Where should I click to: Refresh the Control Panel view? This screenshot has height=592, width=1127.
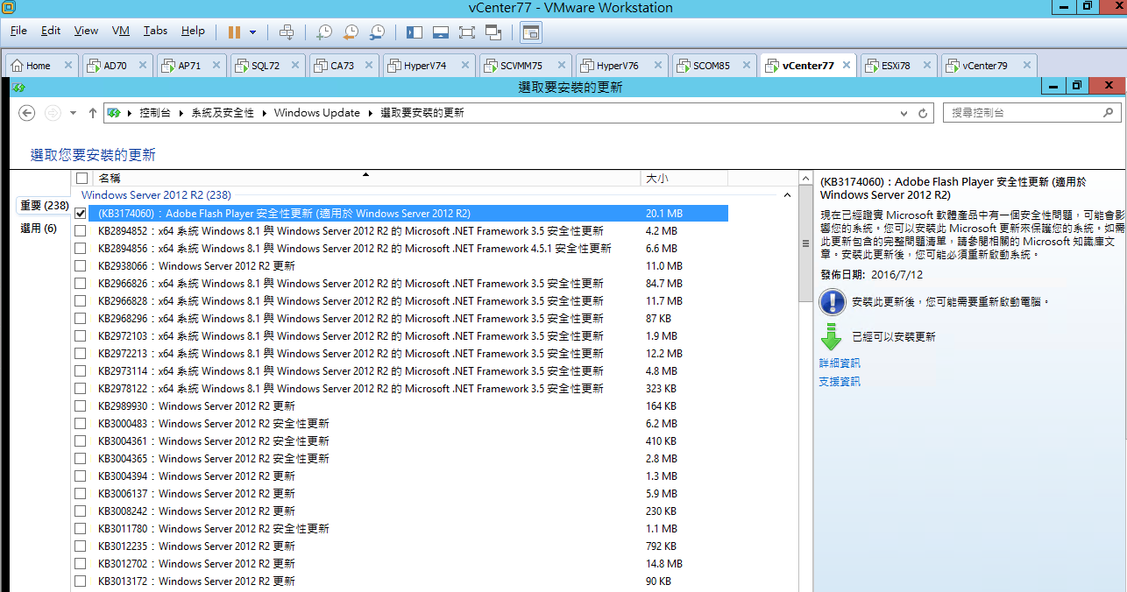click(923, 113)
